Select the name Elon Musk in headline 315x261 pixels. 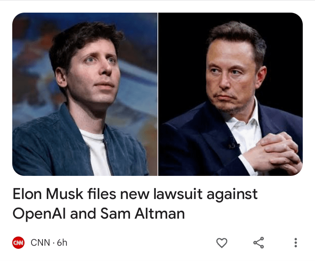pos(48,194)
